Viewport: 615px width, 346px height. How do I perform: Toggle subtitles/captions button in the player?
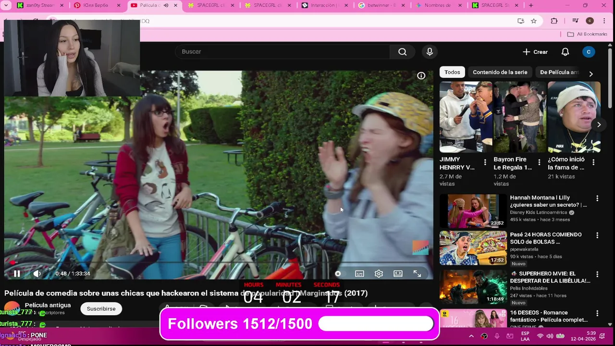click(359, 273)
